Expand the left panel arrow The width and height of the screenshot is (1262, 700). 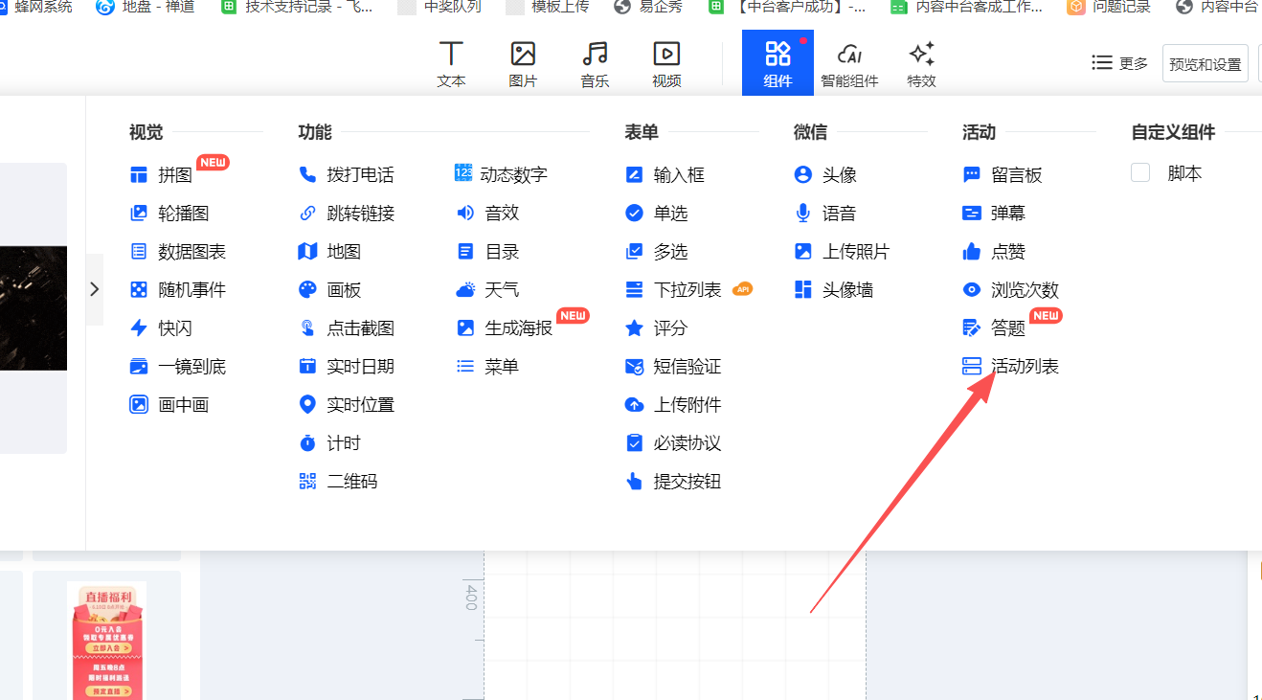click(94, 289)
